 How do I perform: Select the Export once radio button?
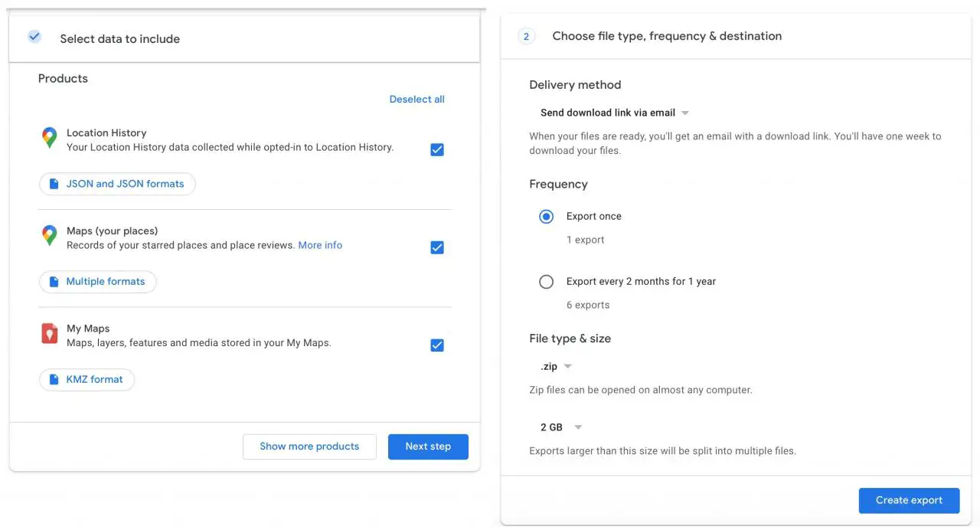click(x=546, y=217)
